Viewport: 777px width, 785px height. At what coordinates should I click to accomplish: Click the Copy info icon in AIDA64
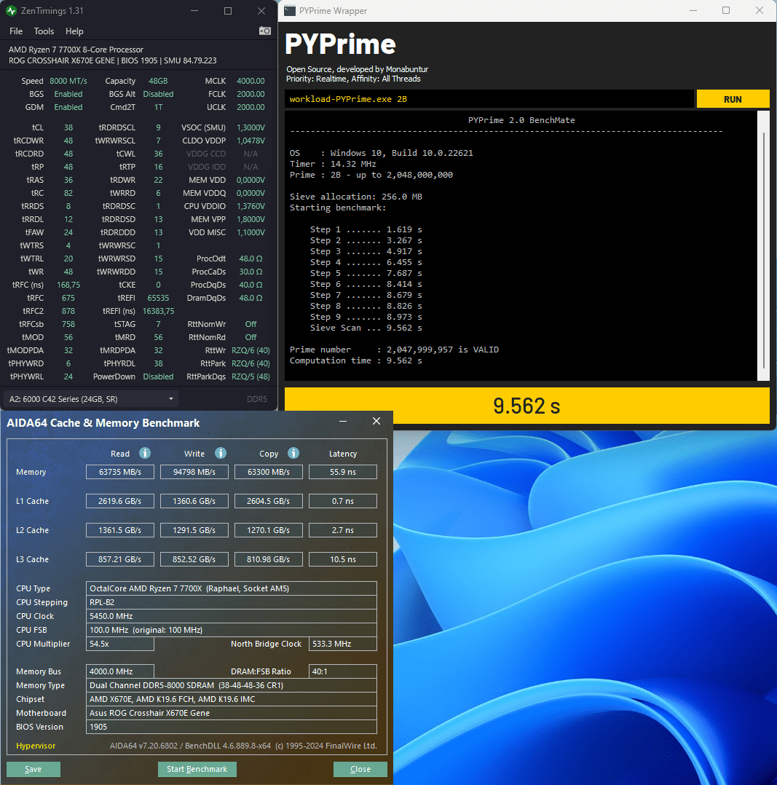pyautogui.click(x=293, y=453)
